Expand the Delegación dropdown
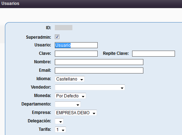182x135 pixels. click(59, 121)
